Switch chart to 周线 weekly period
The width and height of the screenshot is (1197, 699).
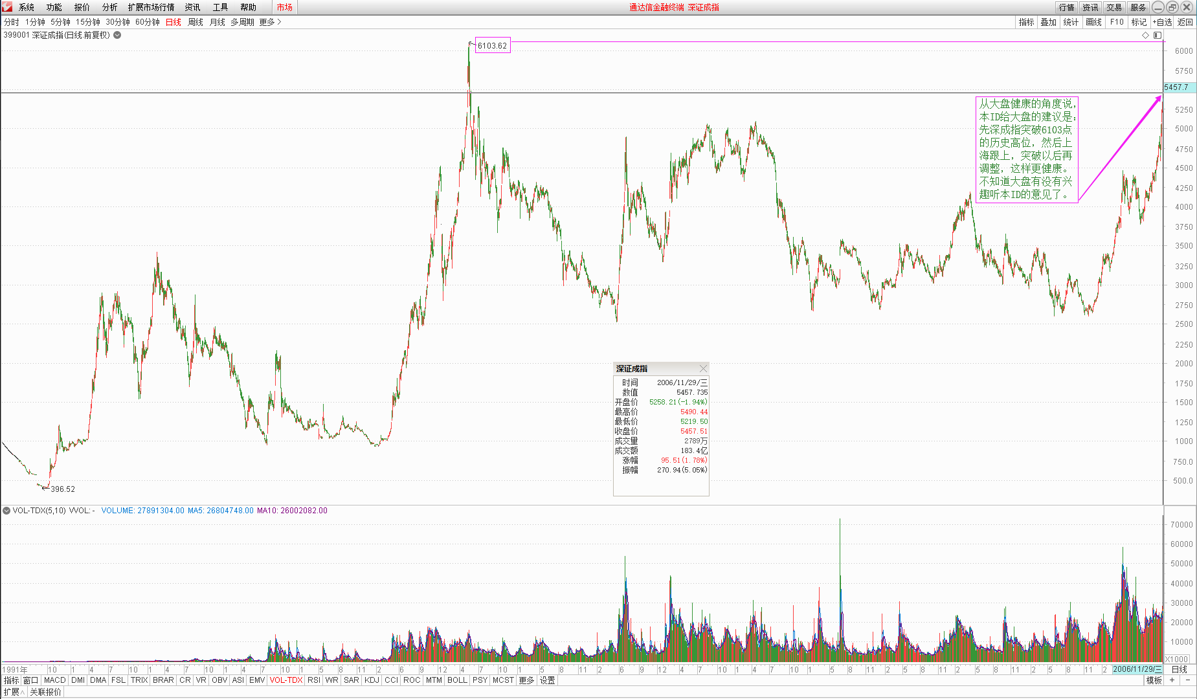coord(195,22)
